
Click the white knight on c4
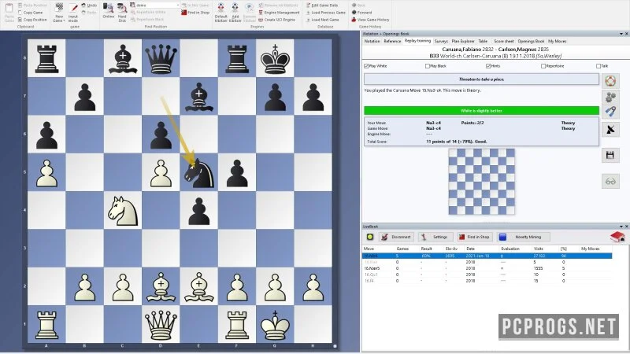pos(123,211)
